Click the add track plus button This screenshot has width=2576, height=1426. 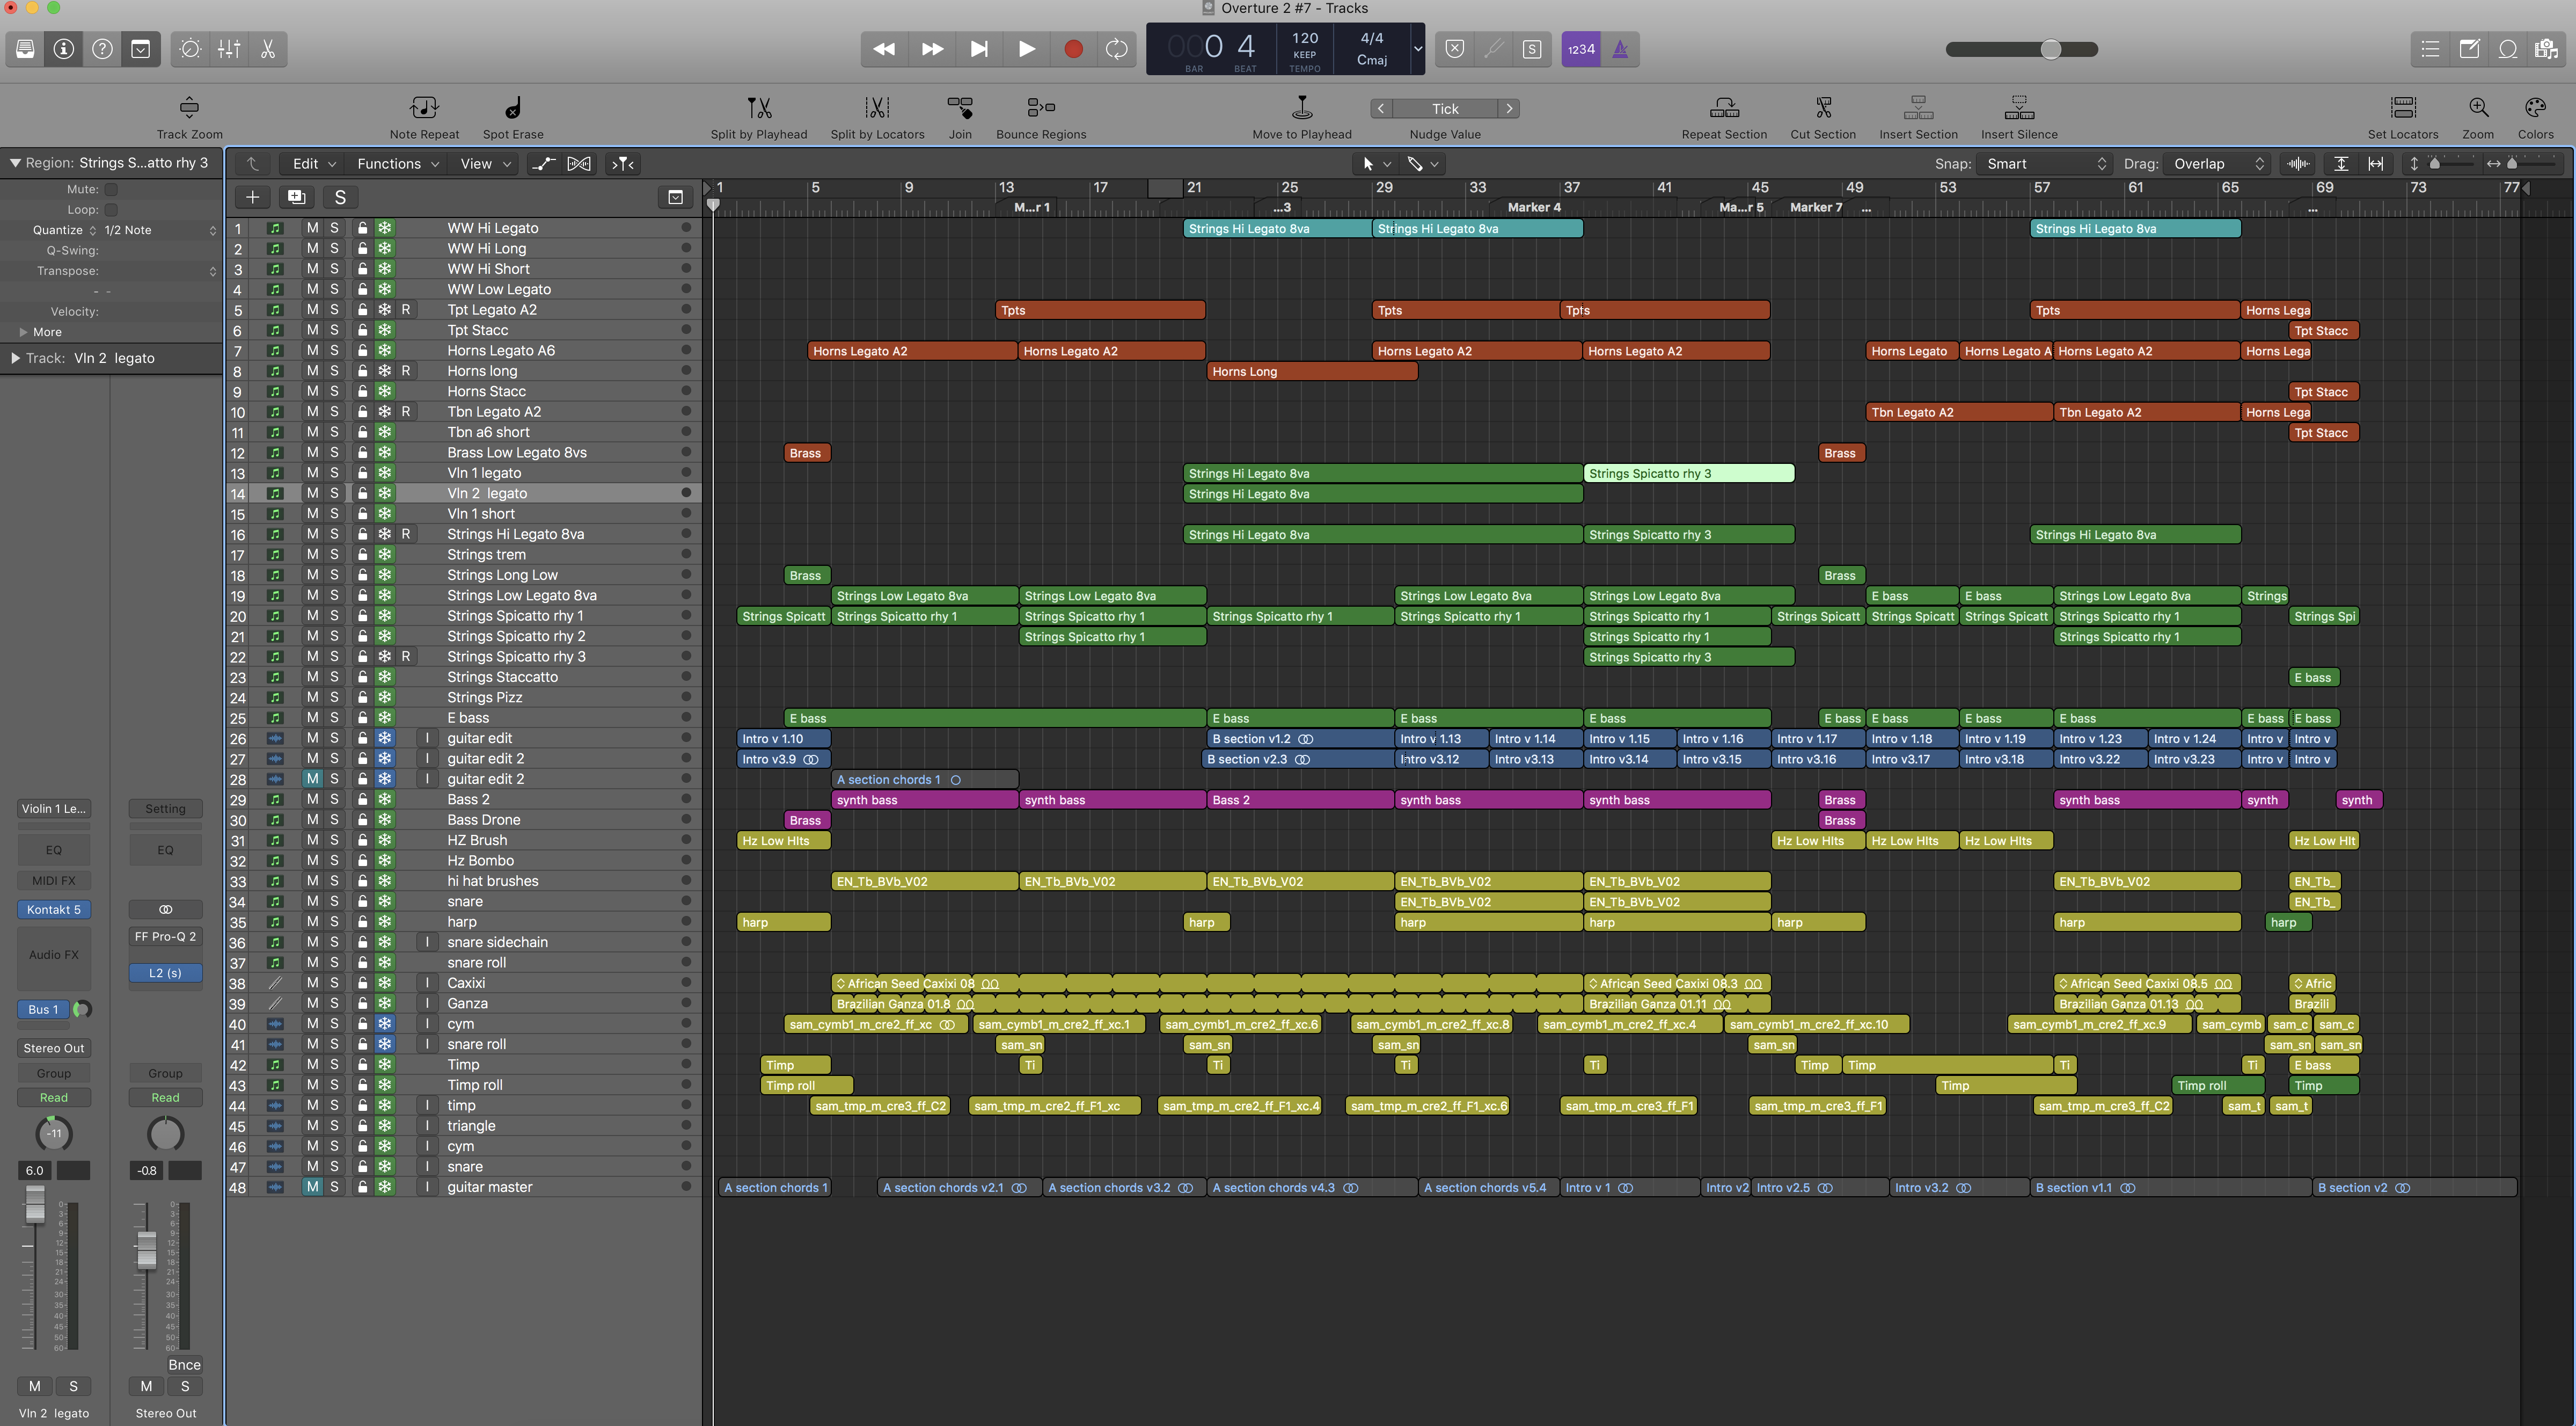click(x=252, y=197)
